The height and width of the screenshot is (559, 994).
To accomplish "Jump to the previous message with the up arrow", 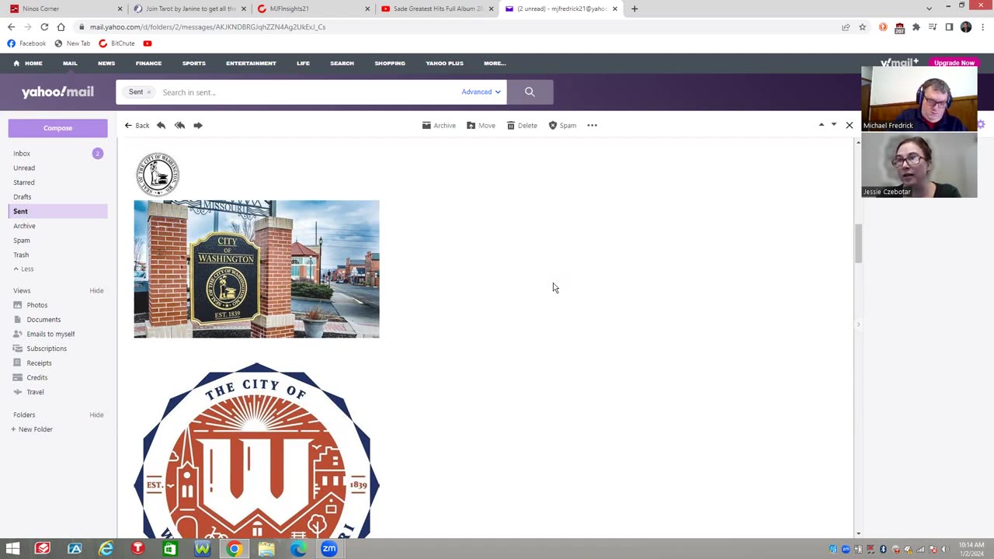I will coord(822,124).
